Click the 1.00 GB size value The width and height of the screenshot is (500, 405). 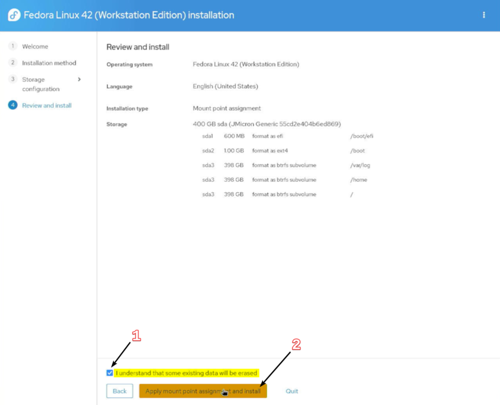[233, 151]
